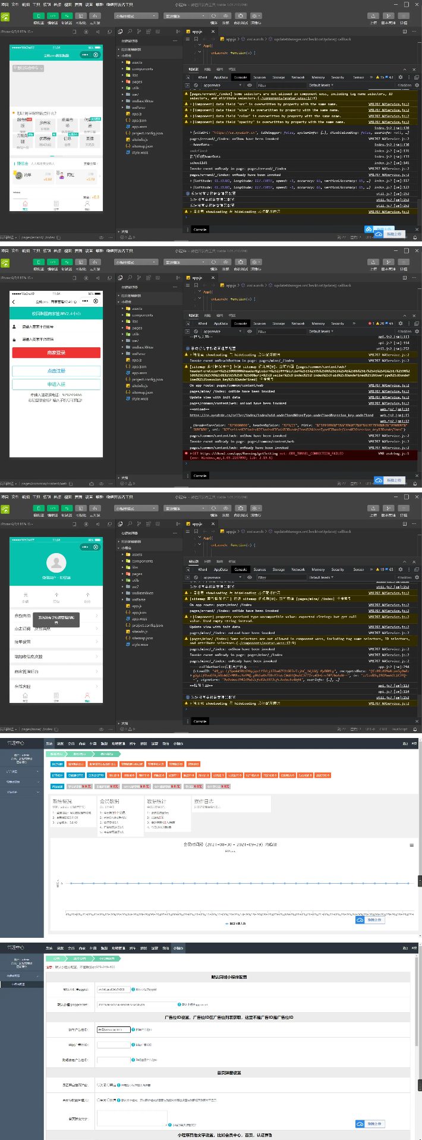The image size is (422, 1140).
Task: Click the profile avatar on the 我的 page
Action: click(56, 562)
